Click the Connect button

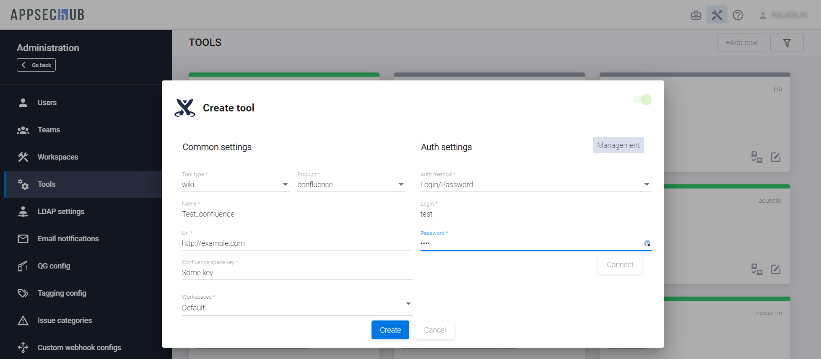(x=620, y=265)
